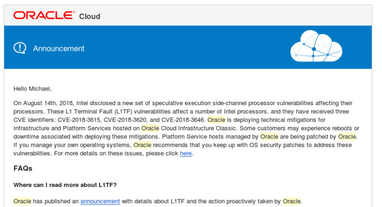Open the 'announcement' link about L1TF
The height and width of the screenshot is (207, 382).
click(100, 201)
